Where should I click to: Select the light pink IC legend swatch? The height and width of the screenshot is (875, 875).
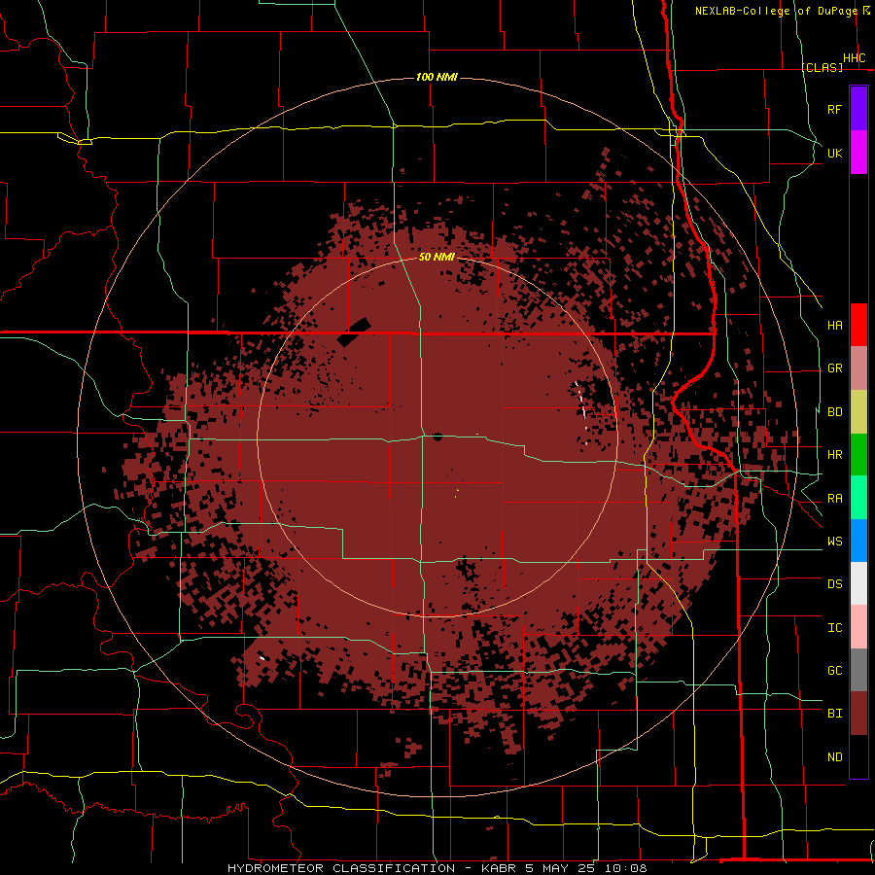point(858,627)
